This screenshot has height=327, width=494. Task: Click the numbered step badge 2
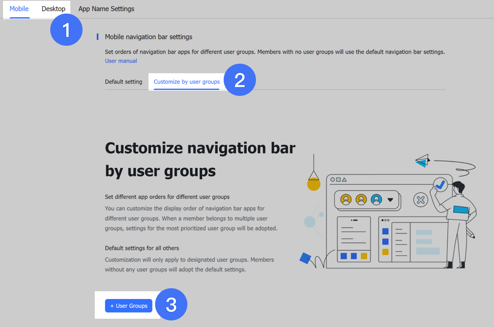[x=240, y=80]
